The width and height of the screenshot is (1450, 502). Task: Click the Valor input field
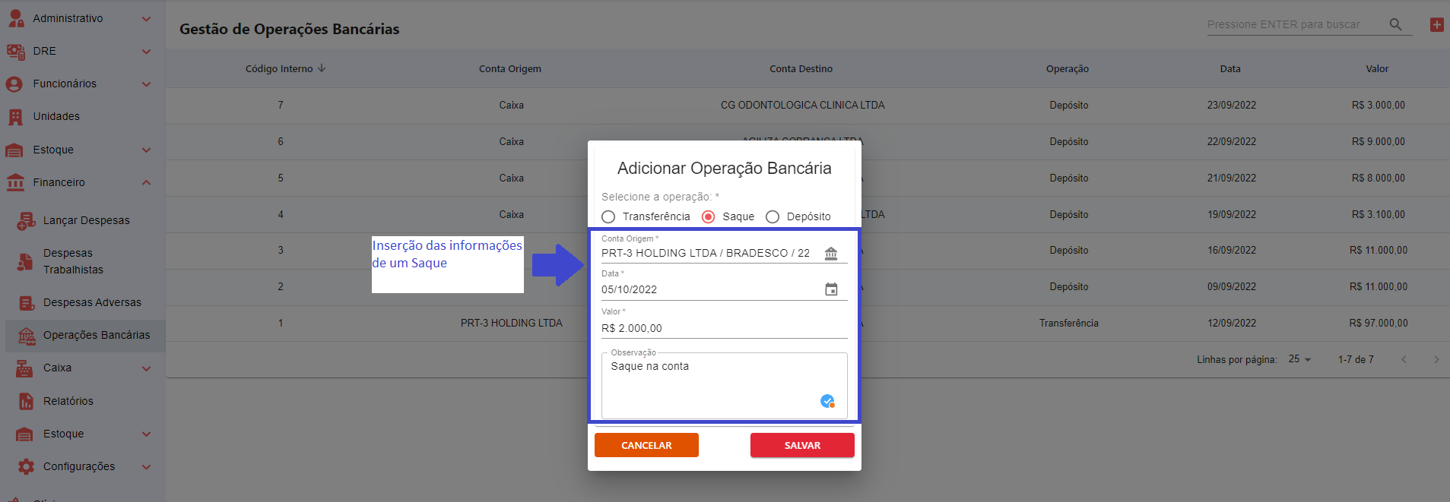pos(722,328)
